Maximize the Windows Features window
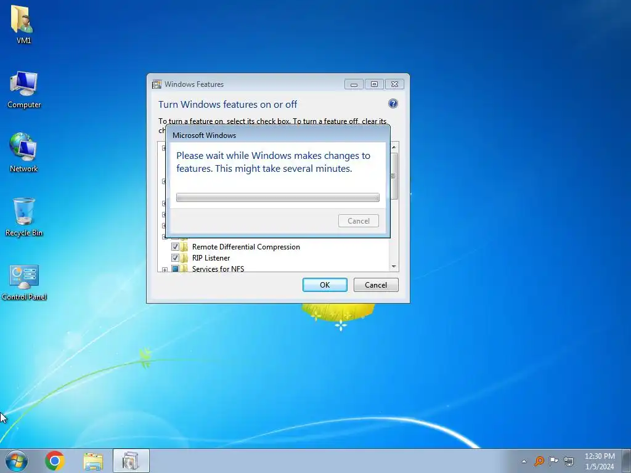The width and height of the screenshot is (631, 473). (374, 84)
